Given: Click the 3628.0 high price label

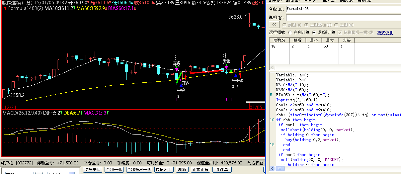Looking at the screenshot, I should click(235, 17).
